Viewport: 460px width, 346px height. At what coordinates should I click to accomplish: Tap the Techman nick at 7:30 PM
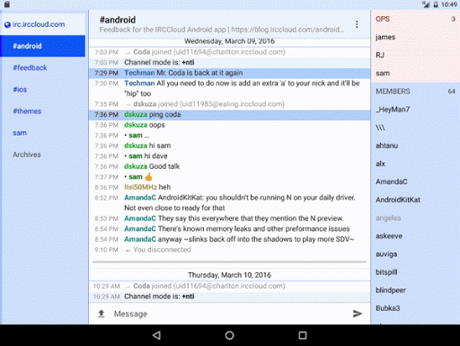pyautogui.click(x=139, y=83)
